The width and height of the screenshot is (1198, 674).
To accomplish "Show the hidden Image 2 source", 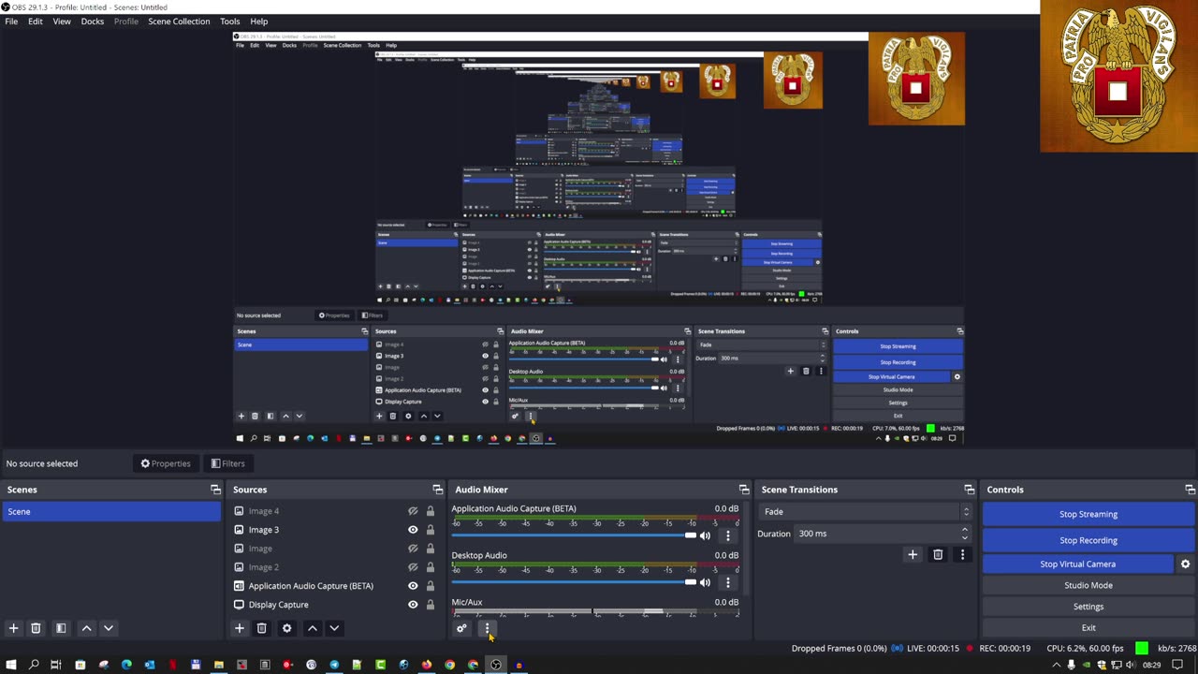I will coord(413,567).
